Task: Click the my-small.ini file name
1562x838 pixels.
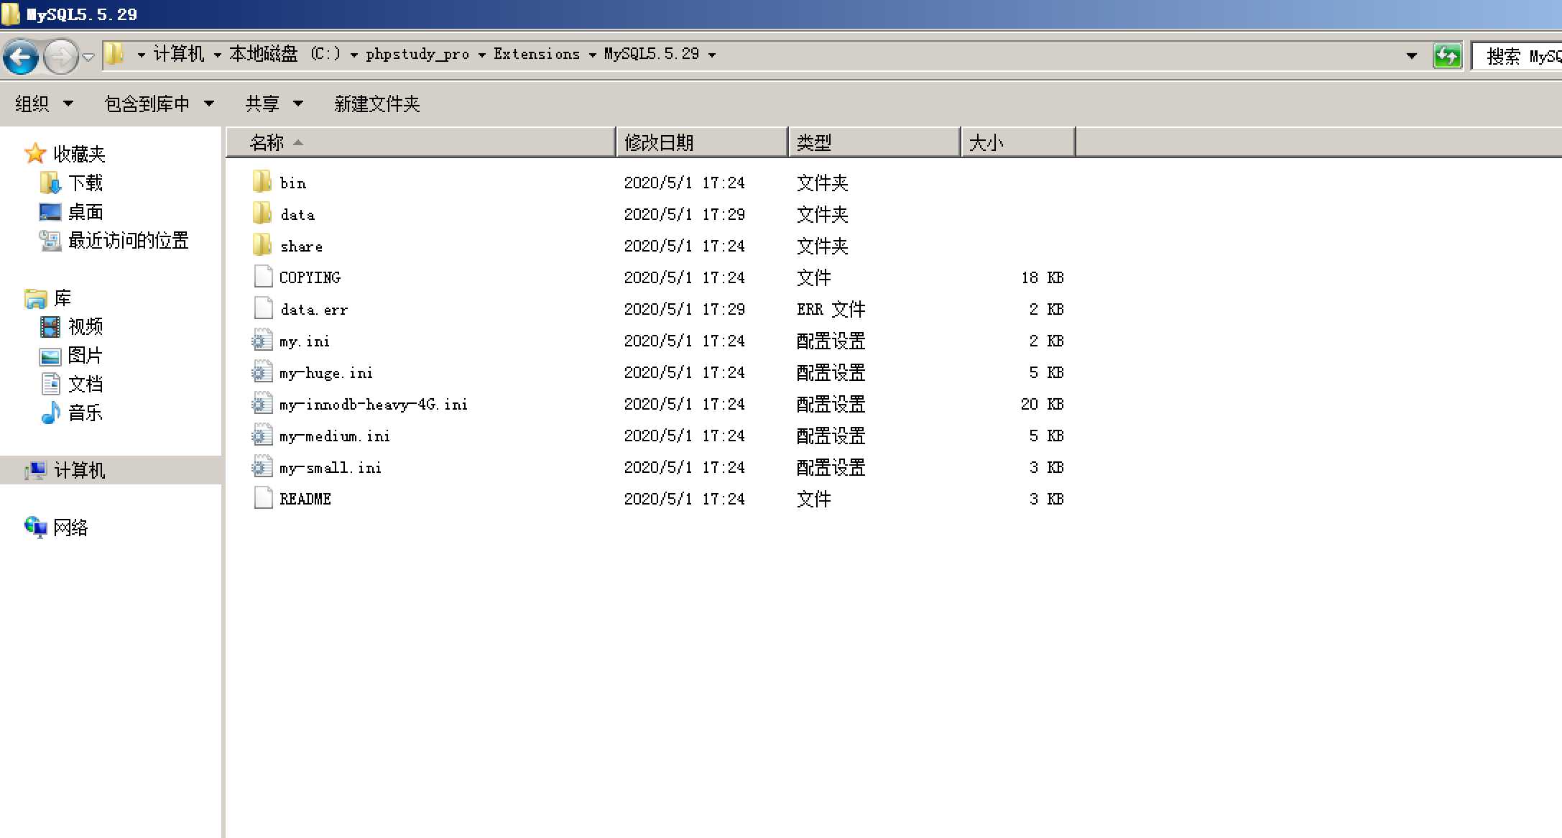Action: [x=331, y=467]
